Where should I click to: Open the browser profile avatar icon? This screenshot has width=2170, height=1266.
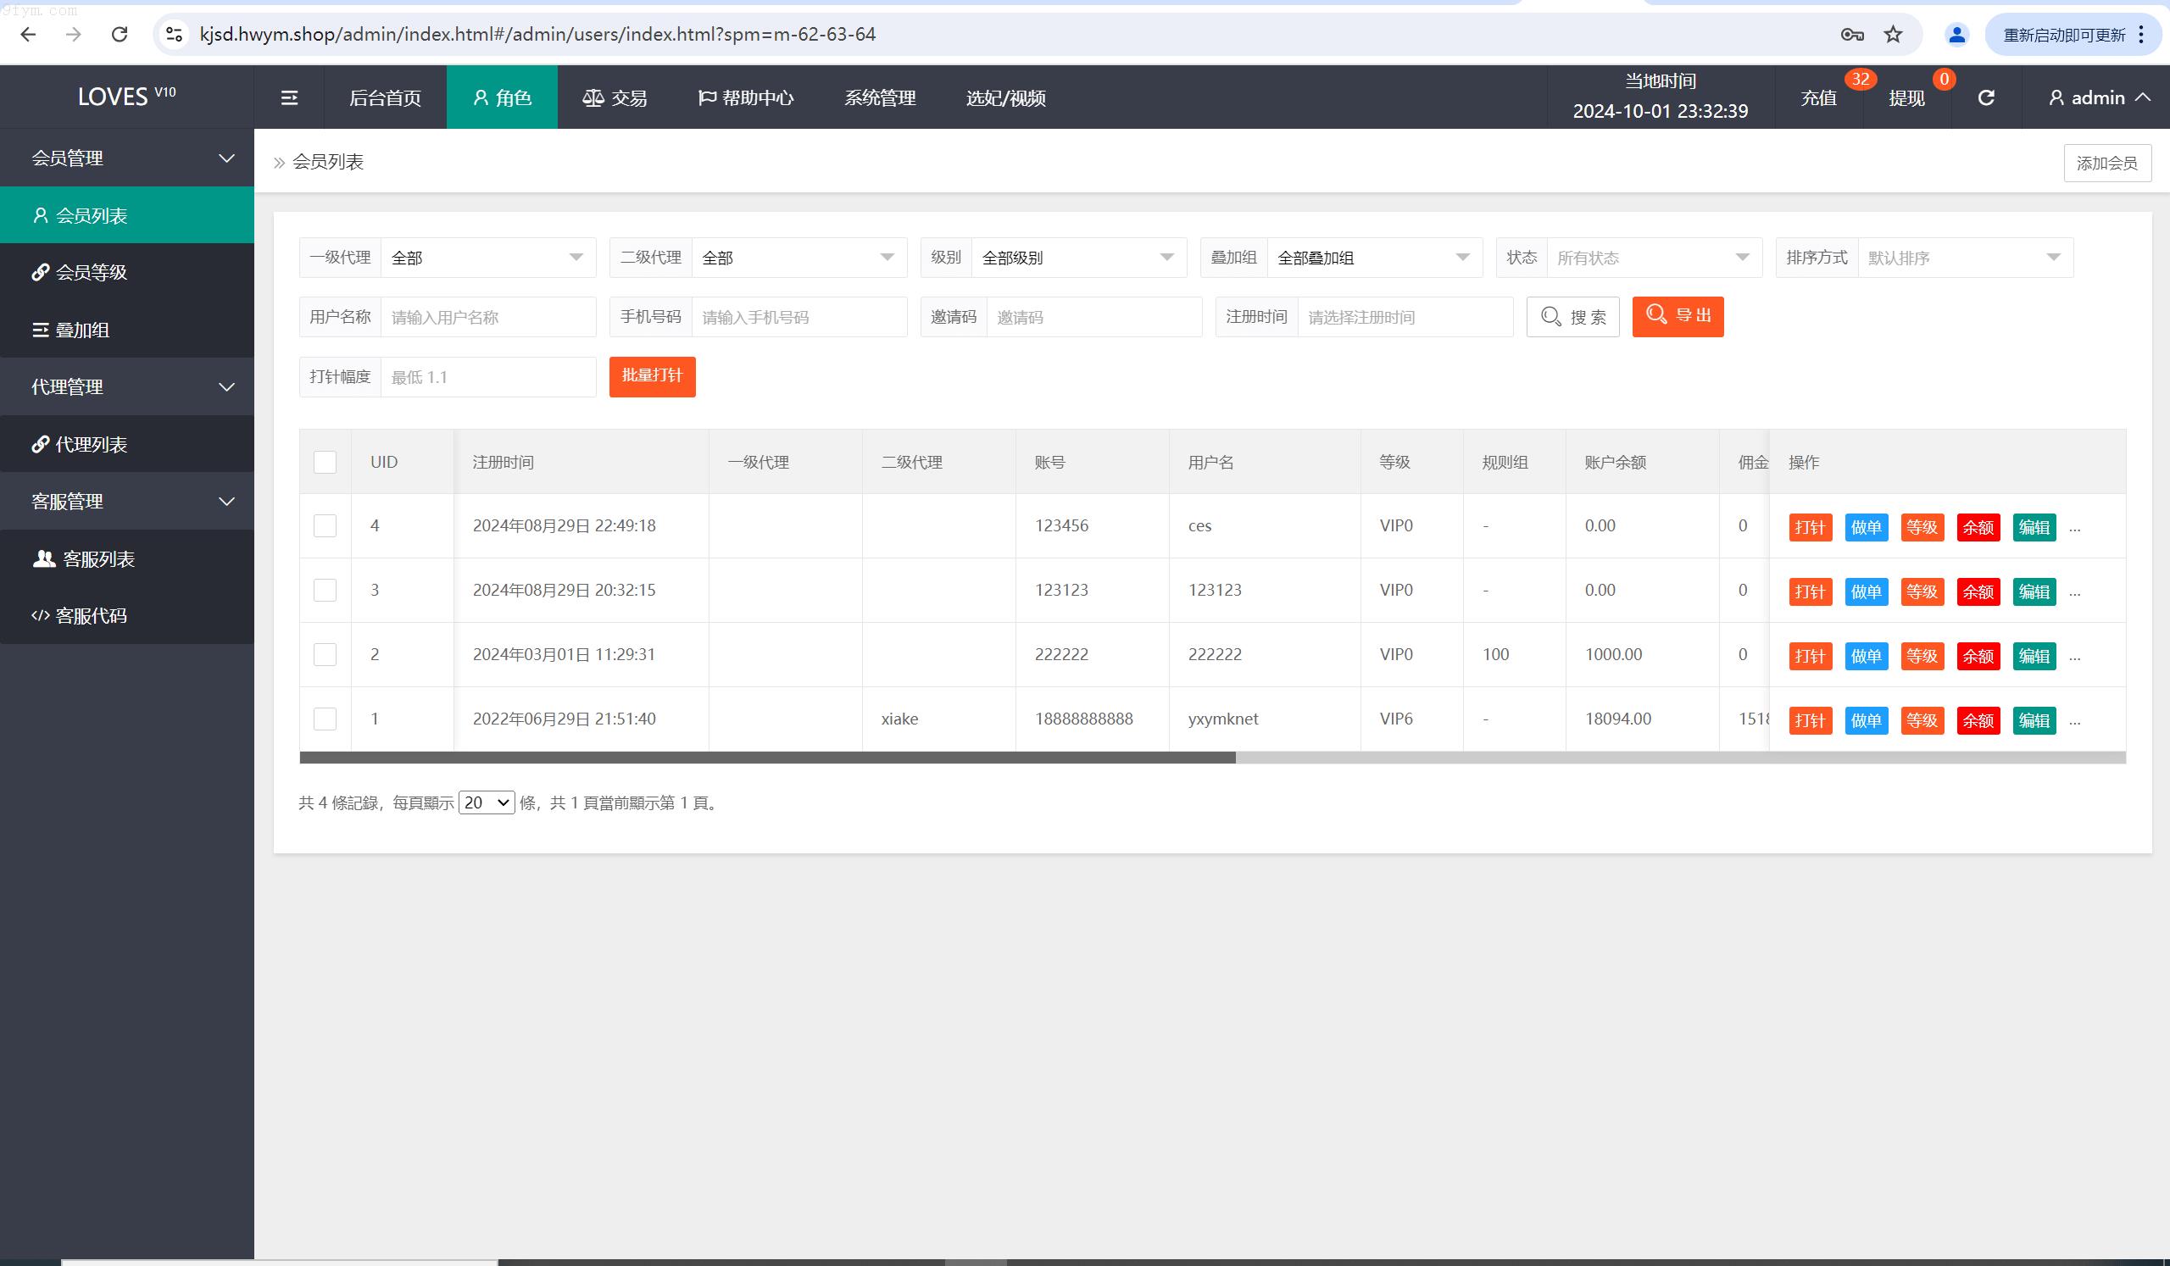click(1956, 35)
